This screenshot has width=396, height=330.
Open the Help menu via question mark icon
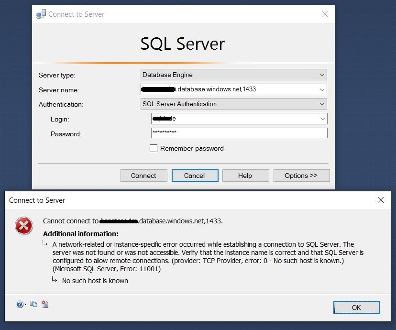[x=18, y=304]
